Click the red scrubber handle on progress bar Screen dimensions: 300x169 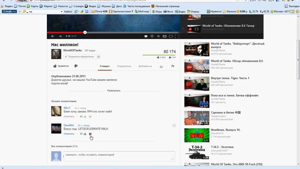(x=85, y=32)
